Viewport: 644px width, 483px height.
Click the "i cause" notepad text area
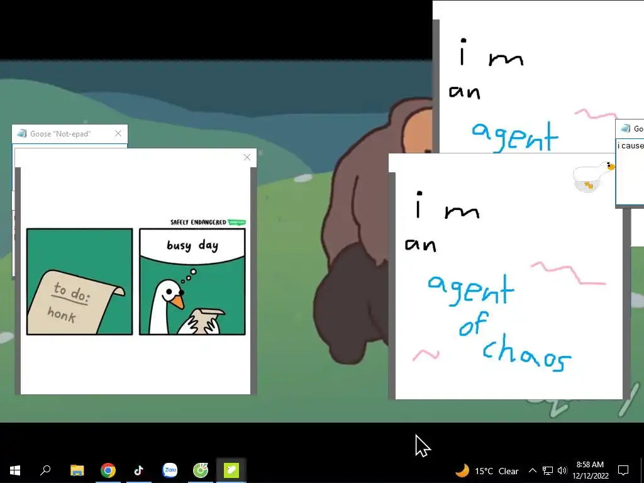[630, 172]
